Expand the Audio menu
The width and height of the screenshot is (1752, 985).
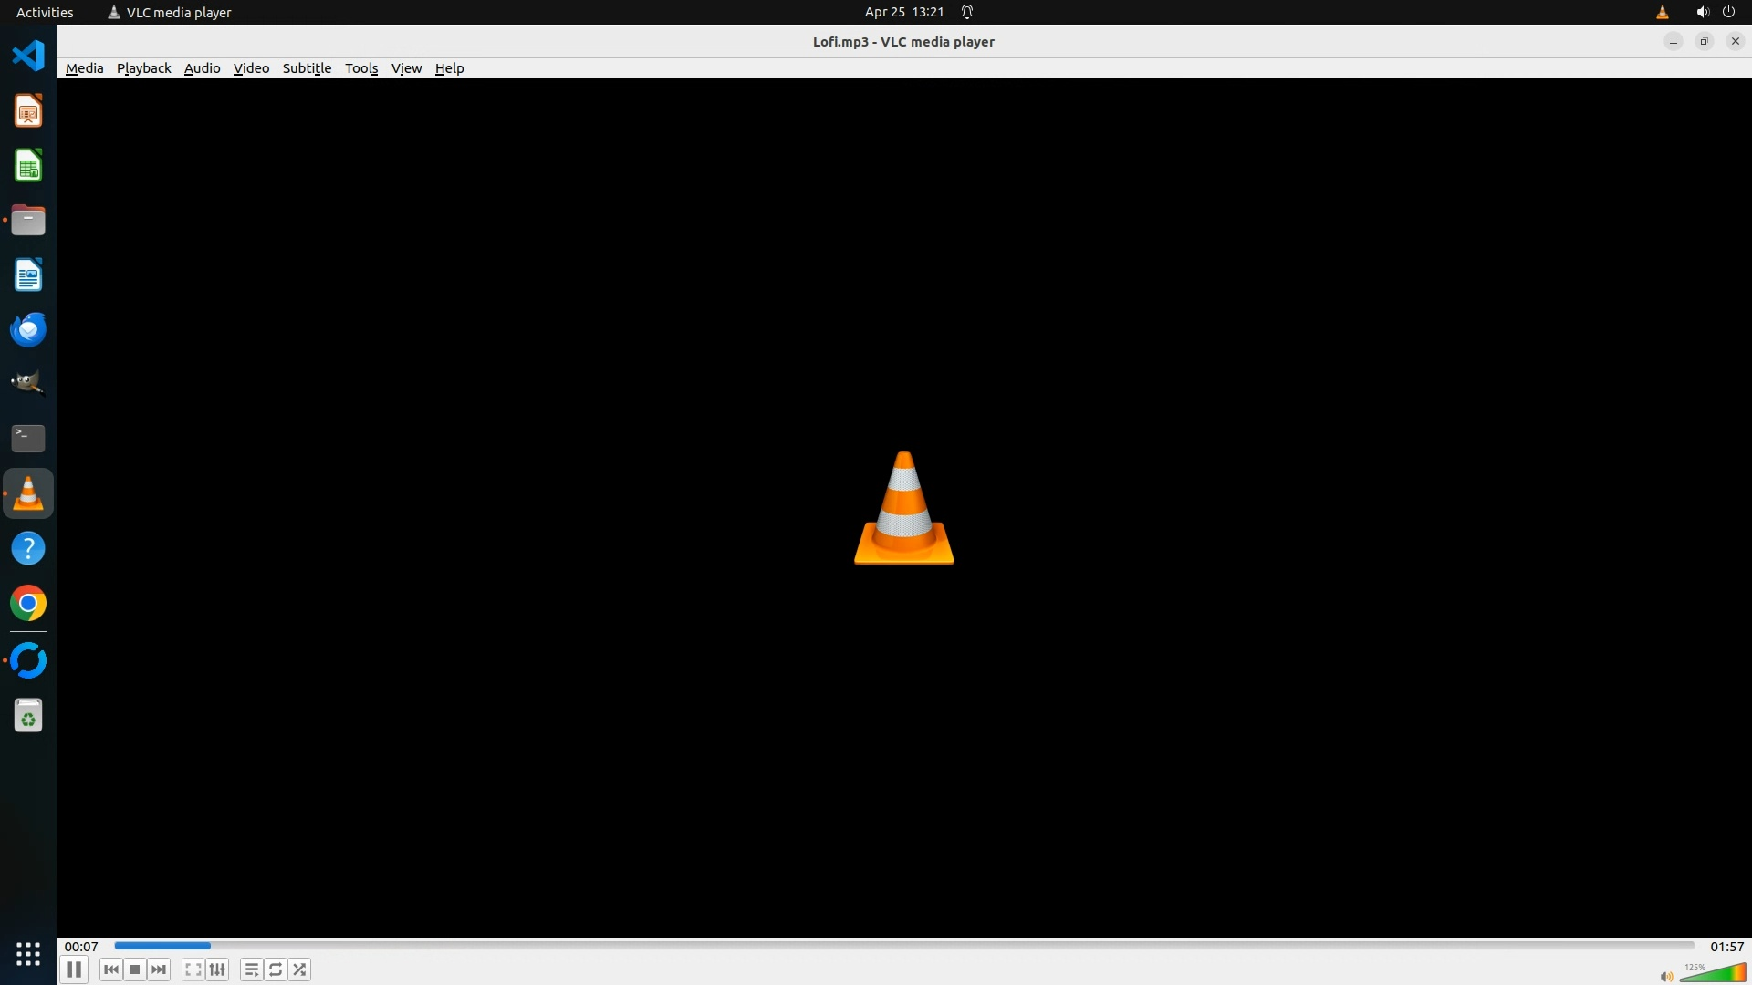tap(202, 68)
